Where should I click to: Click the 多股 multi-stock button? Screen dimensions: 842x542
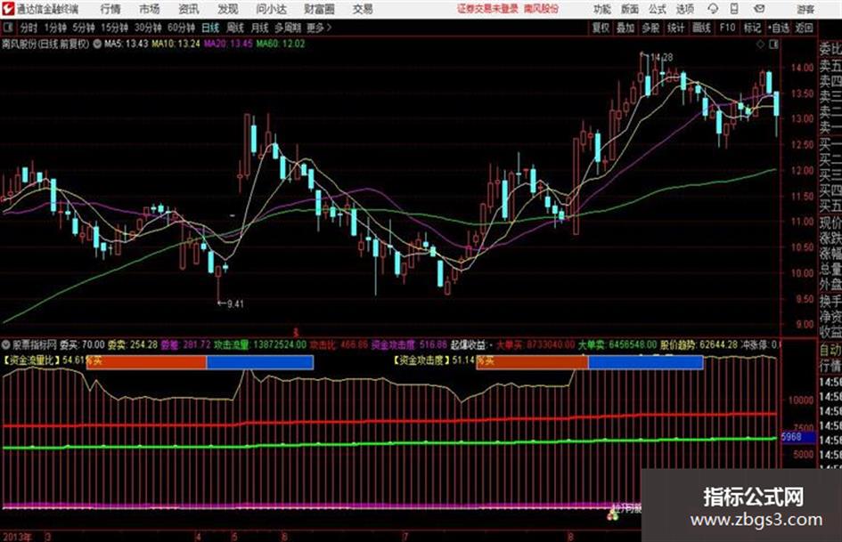click(x=650, y=28)
